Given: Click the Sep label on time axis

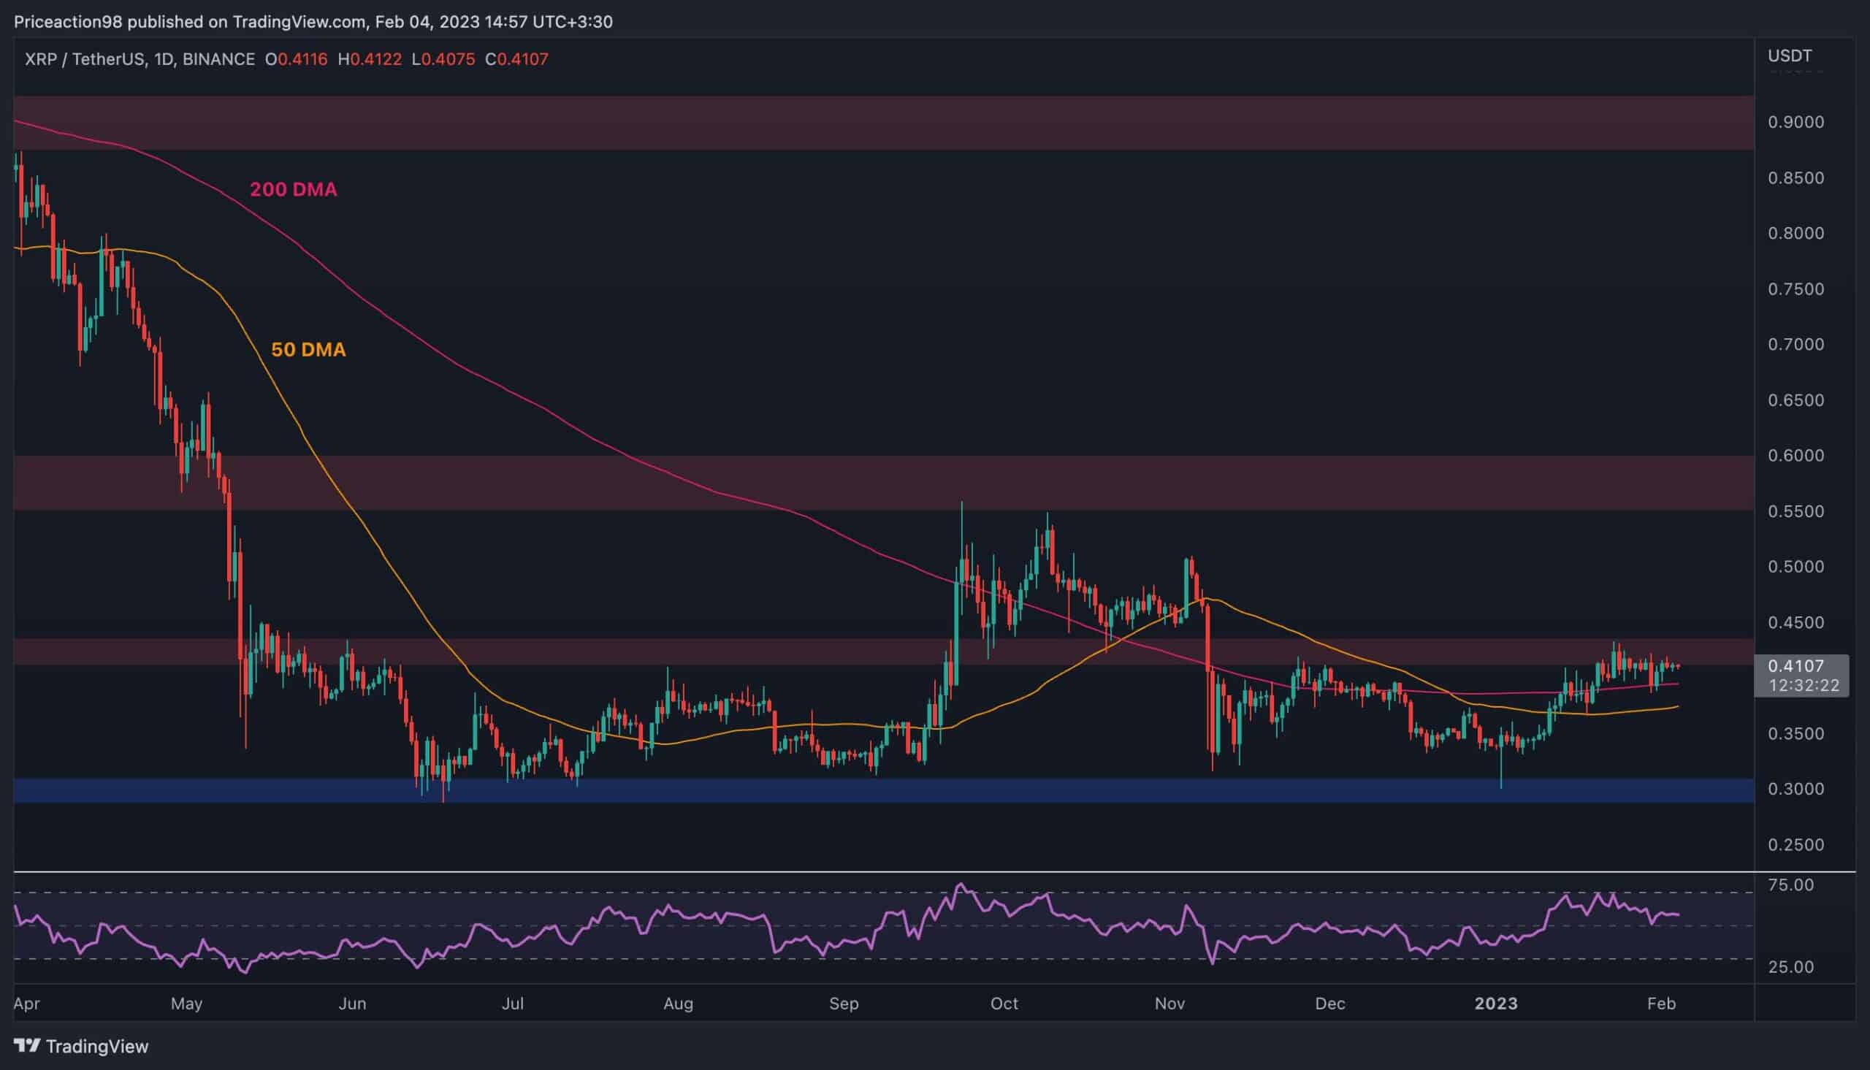Looking at the screenshot, I should (x=844, y=1004).
